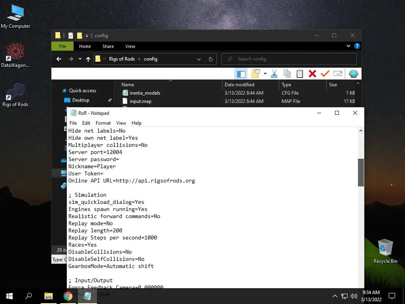The image size is (405, 304).
Task: Open the folder options dropdown arrow in toolbar
Action: click(x=265, y=74)
